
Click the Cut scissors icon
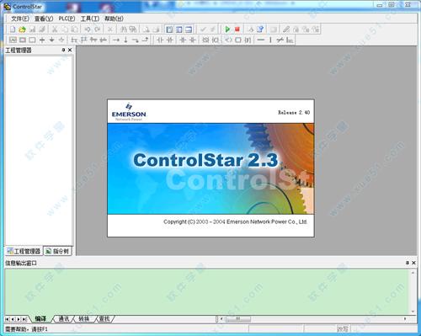click(x=55, y=29)
